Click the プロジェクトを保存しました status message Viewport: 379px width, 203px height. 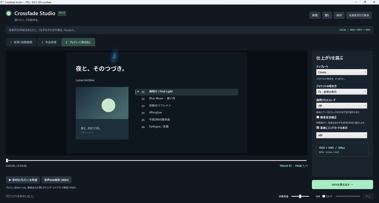pos(20,196)
